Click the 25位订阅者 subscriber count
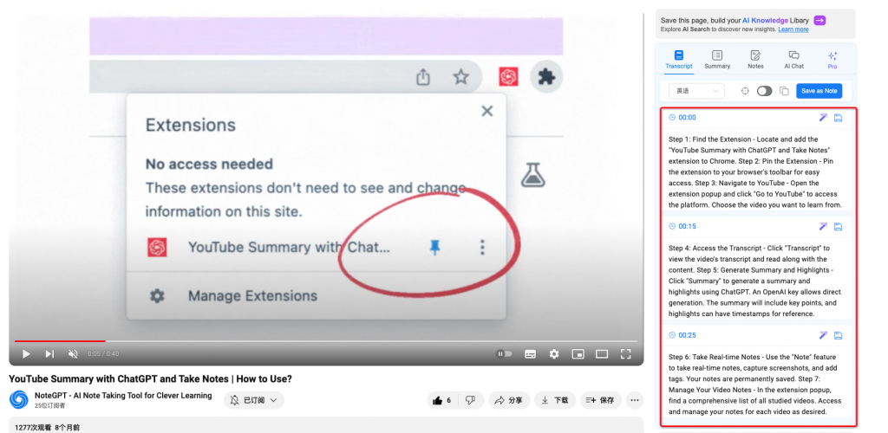Screen dimensions: 888x433 pyautogui.click(x=49, y=405)
